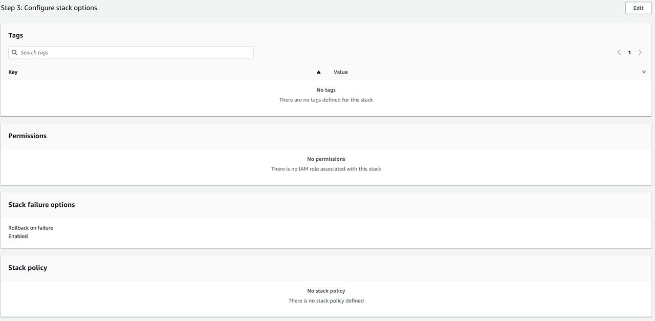The width and height of the screenshot is (655, 321).
Task: Click the 'No permissions' empty-state text
Action: click(x=326, y=159)
